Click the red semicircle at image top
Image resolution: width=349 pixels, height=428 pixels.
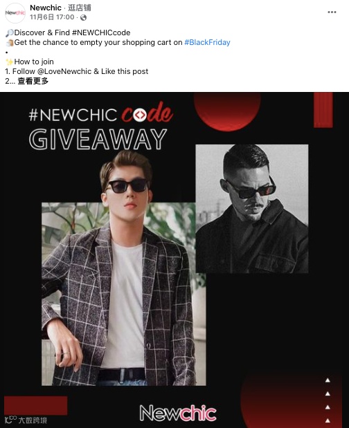(227, 112)
